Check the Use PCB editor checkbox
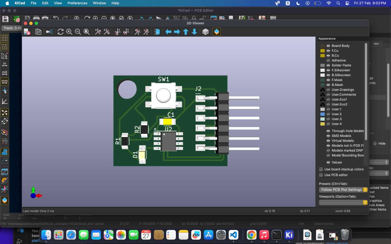The width and height of the screenshot is (391, 244). [x=321, y=175]
